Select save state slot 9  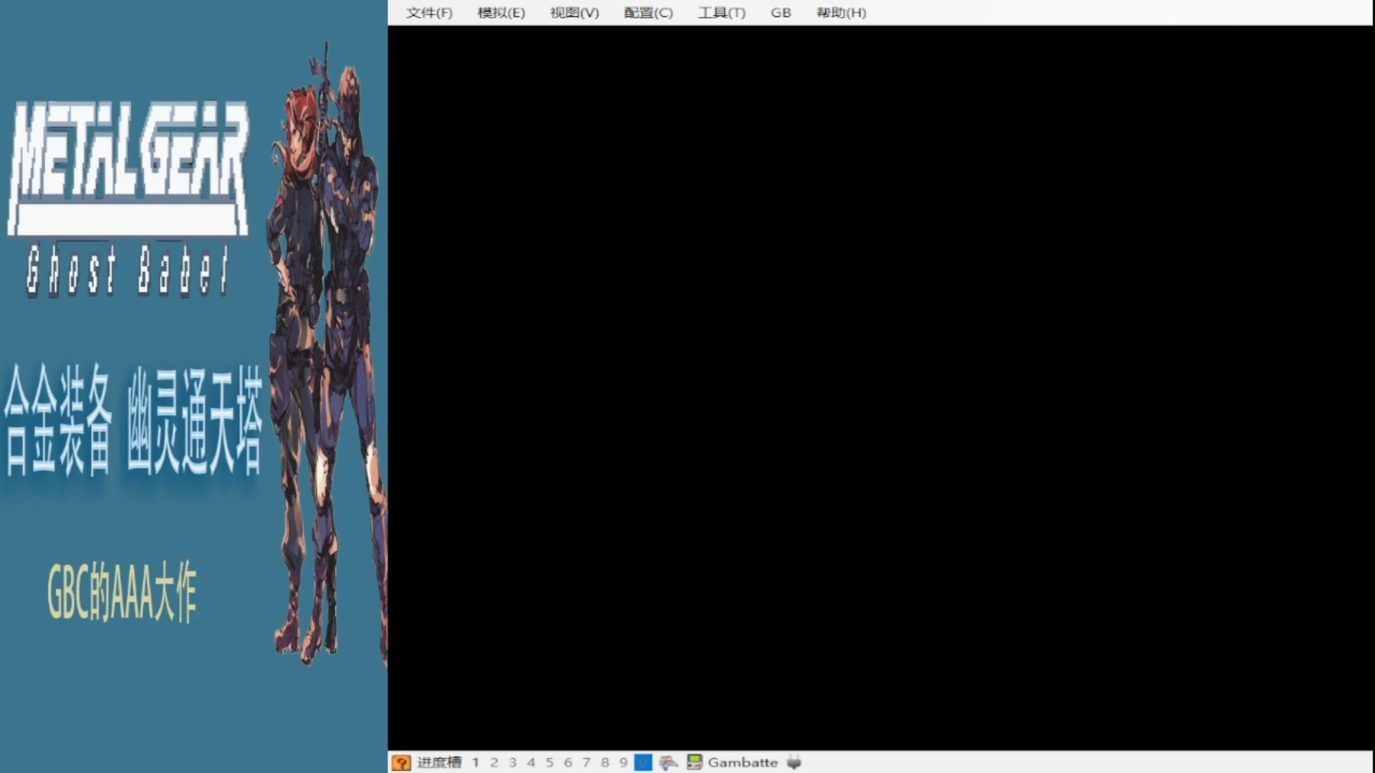[x=624, y=762]
